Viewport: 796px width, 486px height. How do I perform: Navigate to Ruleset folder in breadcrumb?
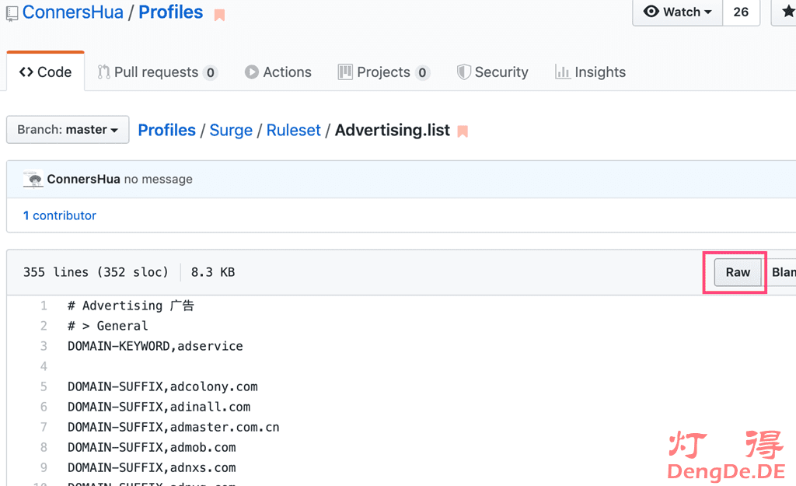293,130
